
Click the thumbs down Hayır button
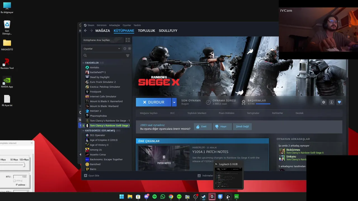click(222, 126)
